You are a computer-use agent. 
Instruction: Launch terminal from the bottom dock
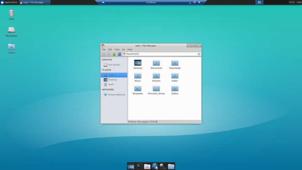[140, 166]
